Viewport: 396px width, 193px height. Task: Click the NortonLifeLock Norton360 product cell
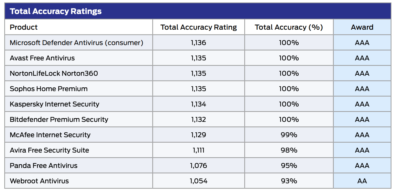click(54, 73)
